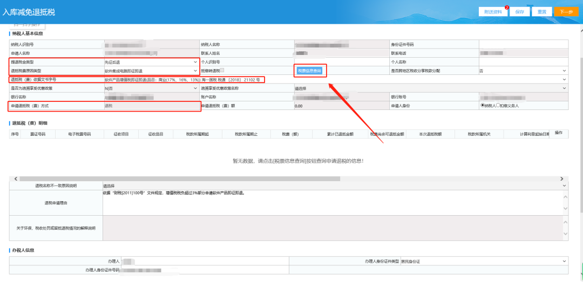Click the 附送资料 button
The width and height of the screenshot is (583, 282).
[493, 11]
